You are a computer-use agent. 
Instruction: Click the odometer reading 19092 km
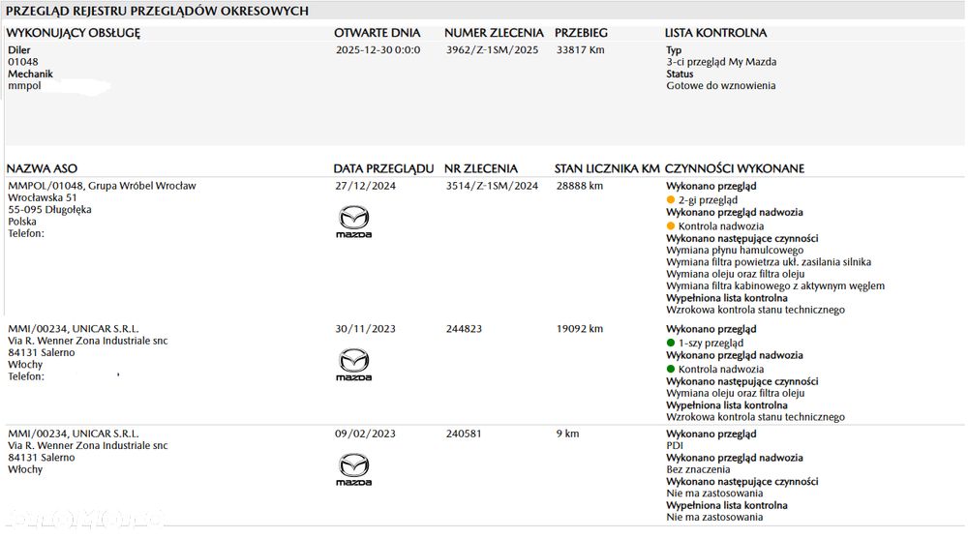pyautogui.click(x=580, y=329)
